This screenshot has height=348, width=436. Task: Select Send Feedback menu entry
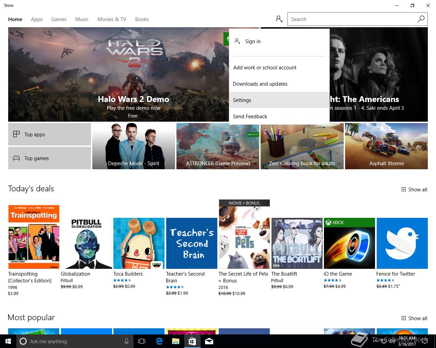[x=279, y=116]
